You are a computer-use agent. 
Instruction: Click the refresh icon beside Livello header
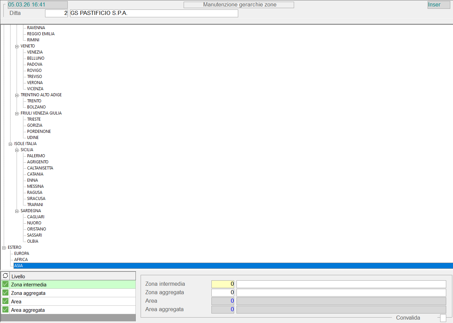tap(5, 276)
